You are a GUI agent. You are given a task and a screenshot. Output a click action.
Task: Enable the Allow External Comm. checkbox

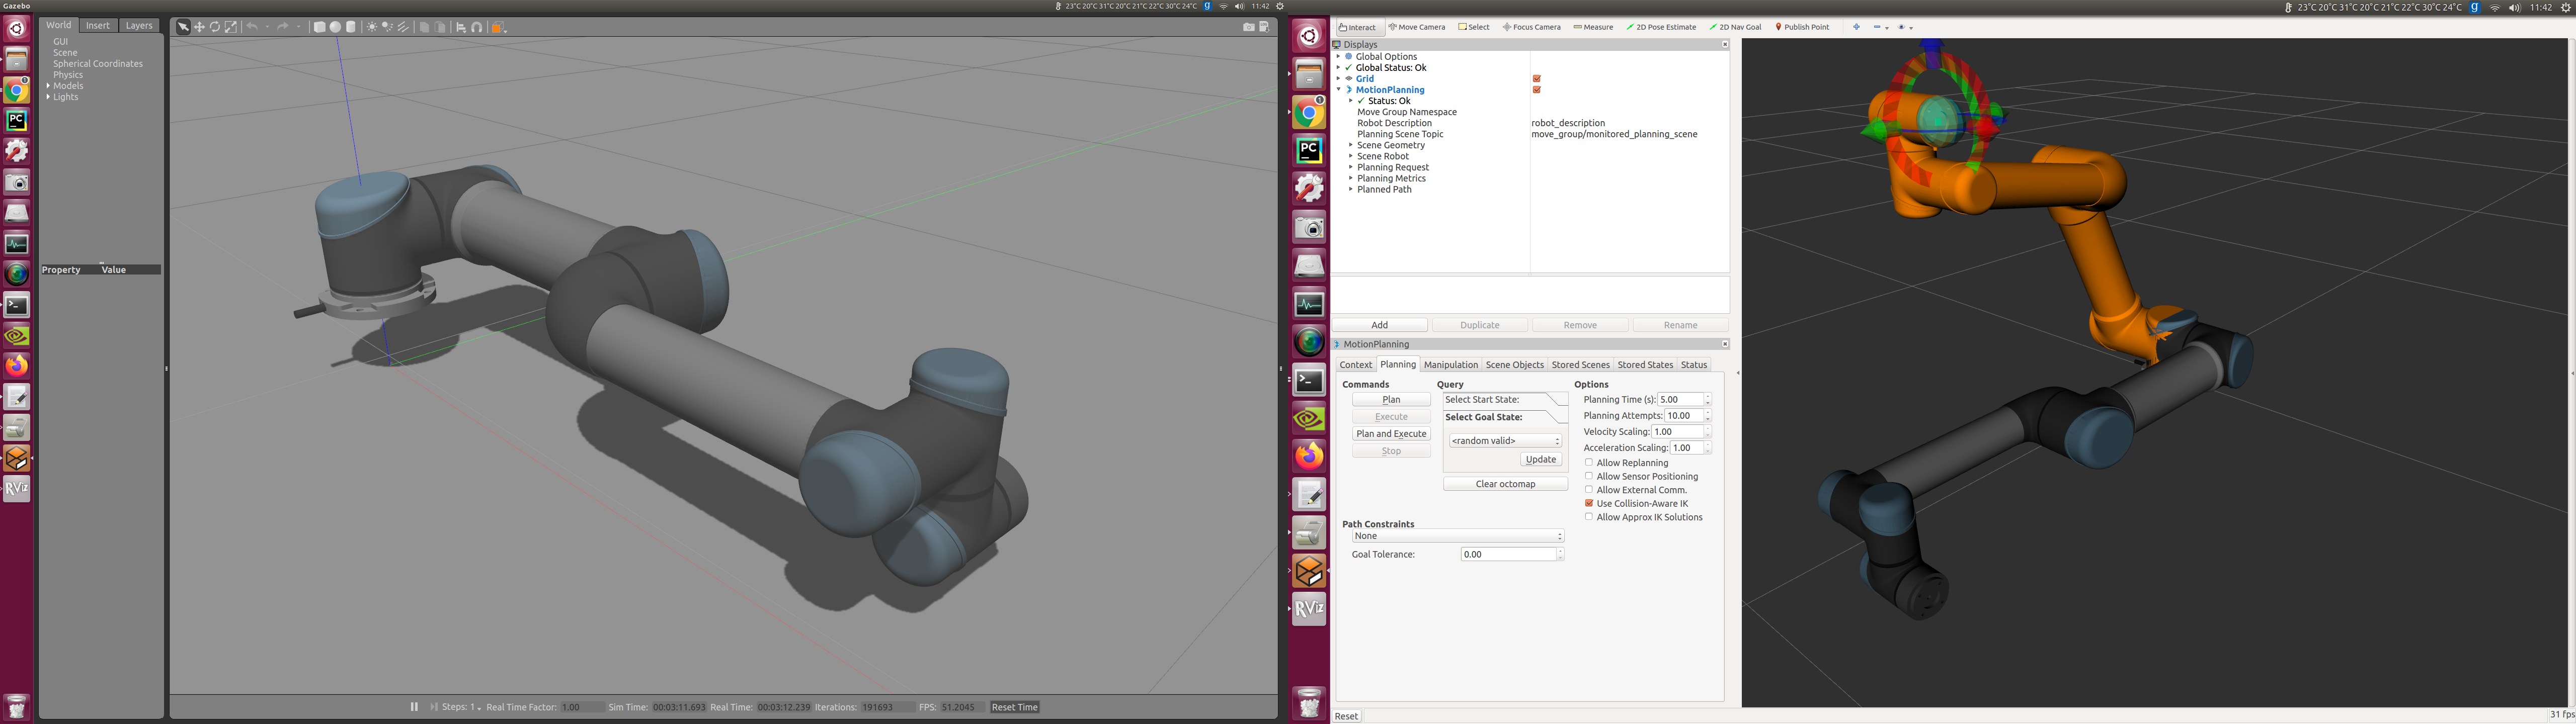tap(1589, 490)
